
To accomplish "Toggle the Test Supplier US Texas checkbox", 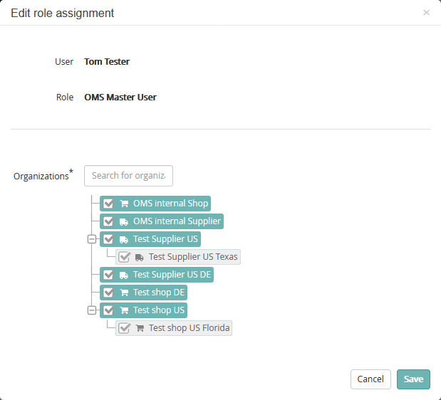I will click(x=124, y=257).
